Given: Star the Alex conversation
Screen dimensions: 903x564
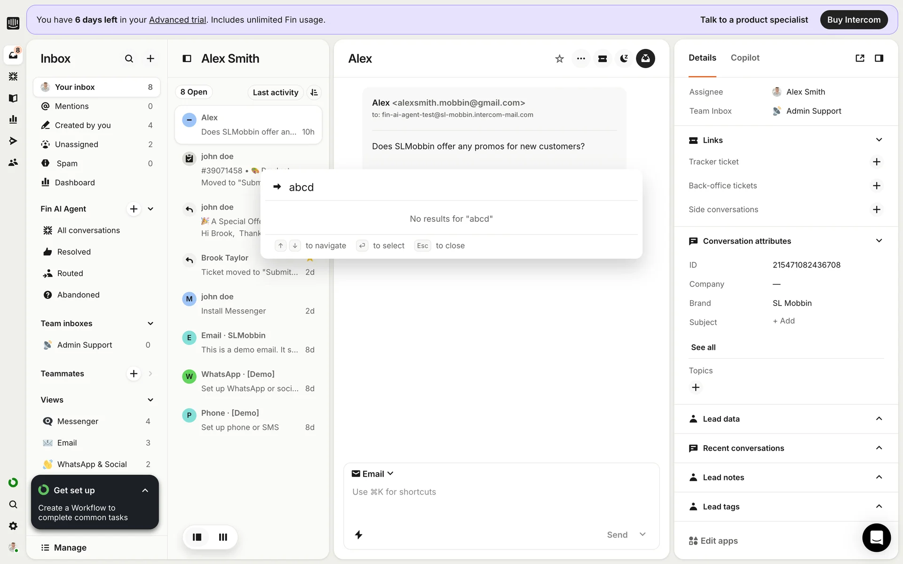Looking at the screenshot, I should tap(559, 59).
